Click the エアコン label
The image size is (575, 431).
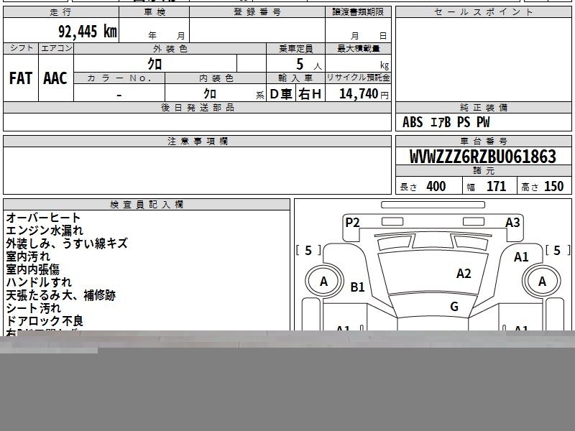(56, 48)
